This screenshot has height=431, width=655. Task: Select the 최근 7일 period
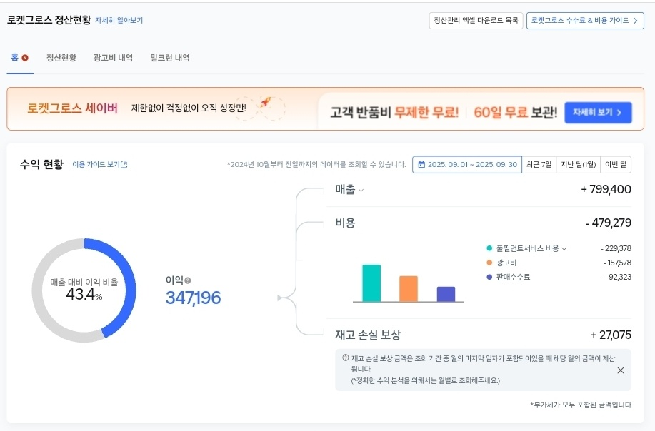click(x=539, y=164)
